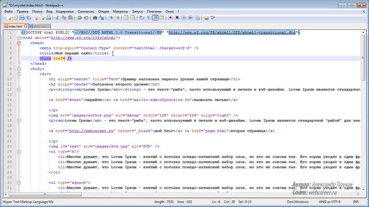Click the Replace toolbar icon

pyautogui.click(x=101, y=18)
